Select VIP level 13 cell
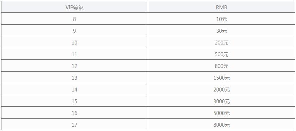 [x=74, y=77]
